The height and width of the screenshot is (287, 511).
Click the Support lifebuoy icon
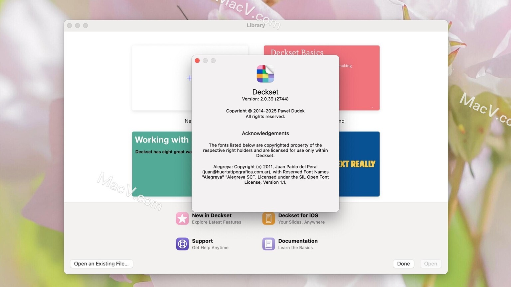pos(182,244)
